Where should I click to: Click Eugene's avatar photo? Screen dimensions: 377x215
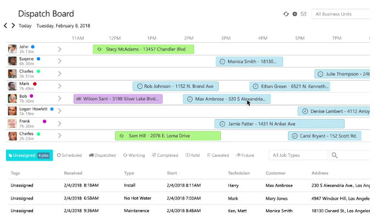[x=12, y=61]
